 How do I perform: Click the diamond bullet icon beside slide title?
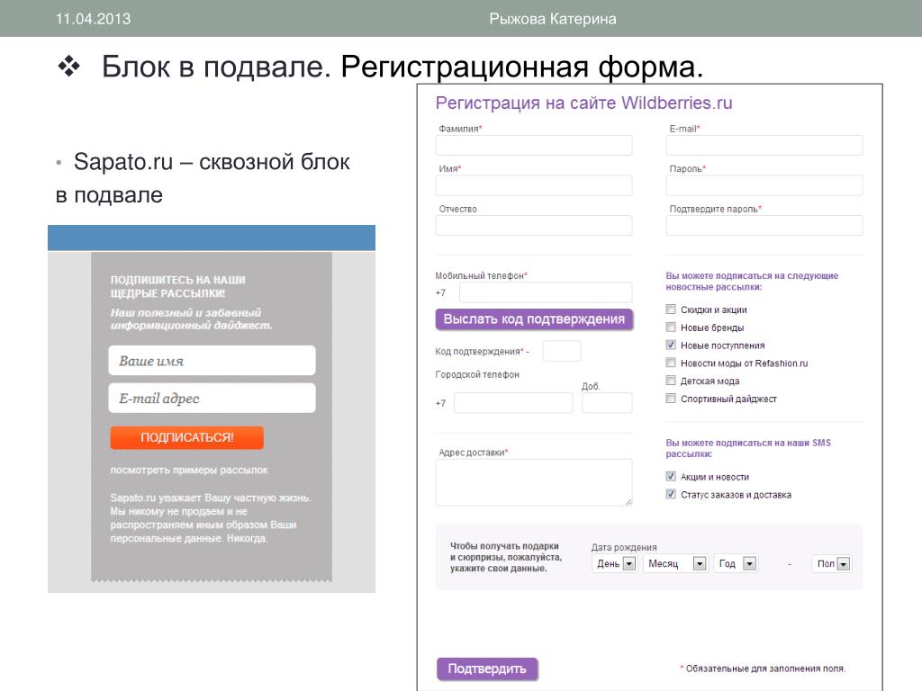68,67
